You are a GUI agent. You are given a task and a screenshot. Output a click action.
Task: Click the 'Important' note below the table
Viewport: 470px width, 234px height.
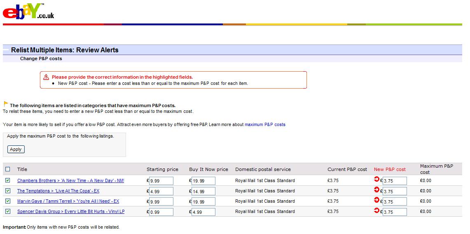61,227
